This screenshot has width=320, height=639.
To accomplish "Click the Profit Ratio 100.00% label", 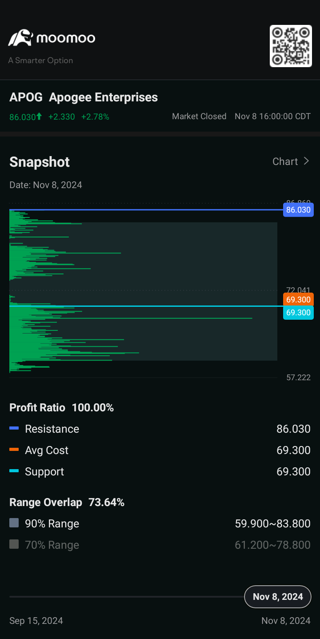I will pyautogui.click(x=62, y=407).
